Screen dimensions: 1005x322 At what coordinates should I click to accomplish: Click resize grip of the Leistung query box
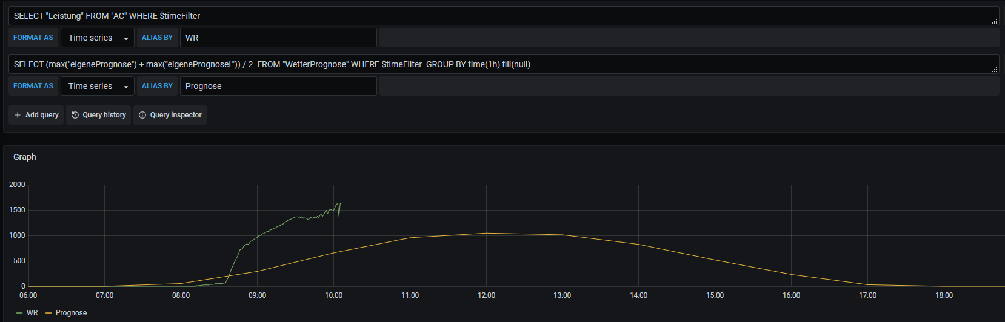pyautogui.click(x=994, y=21)
